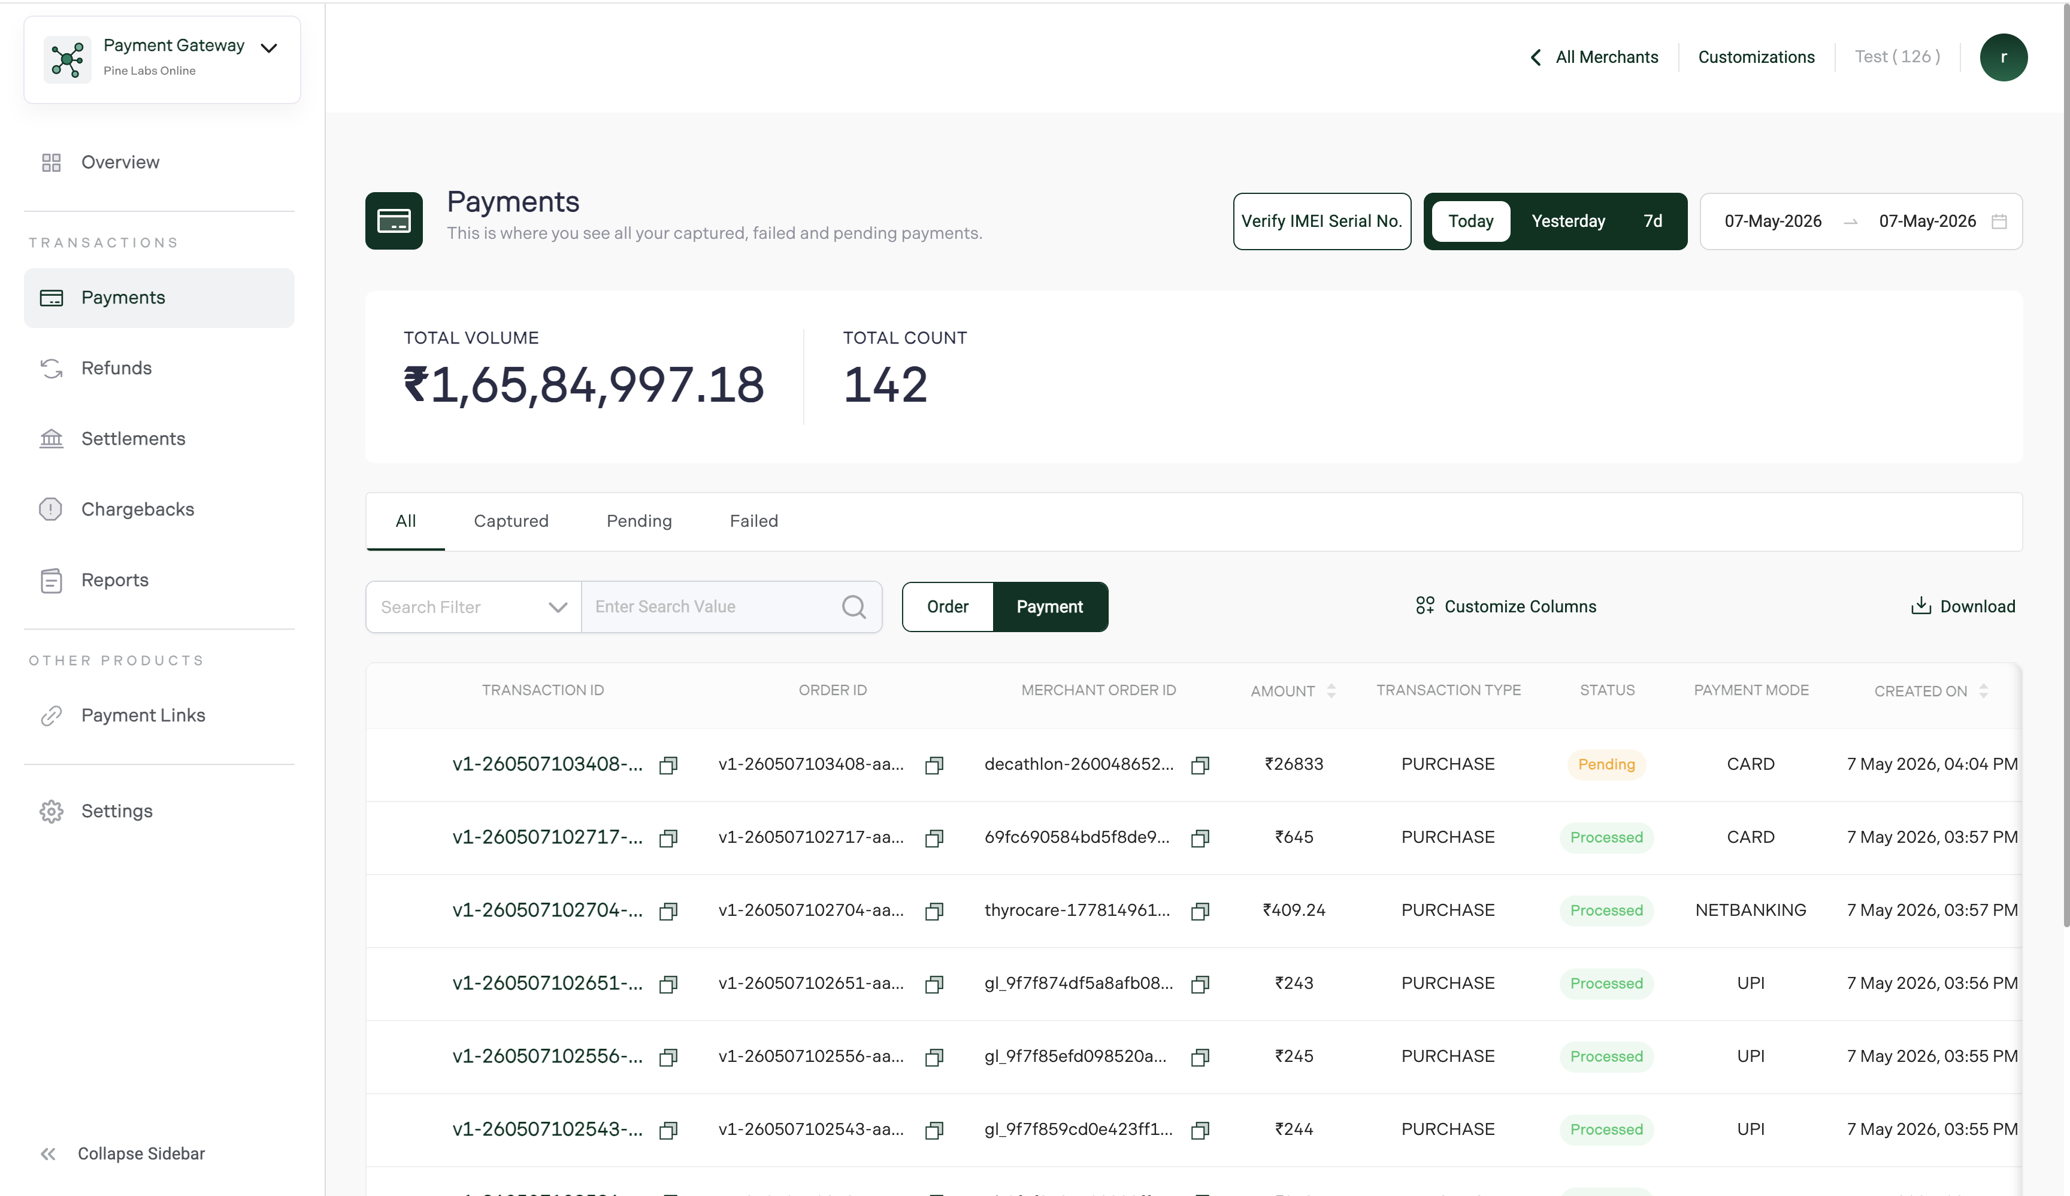Open the Overview dashboard from the sidebar
The image size is (2070, 1196).
[x=159, y=163]
